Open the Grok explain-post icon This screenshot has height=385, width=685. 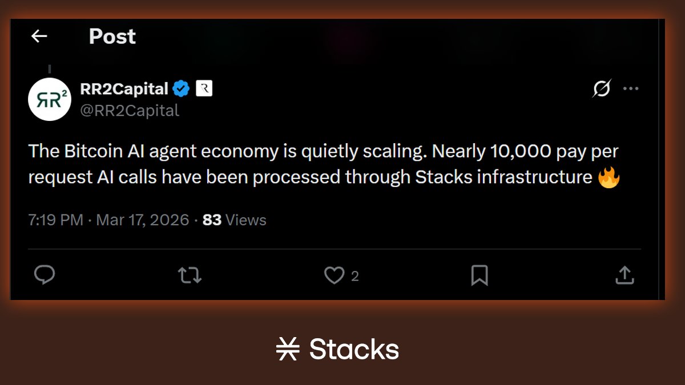601,89
